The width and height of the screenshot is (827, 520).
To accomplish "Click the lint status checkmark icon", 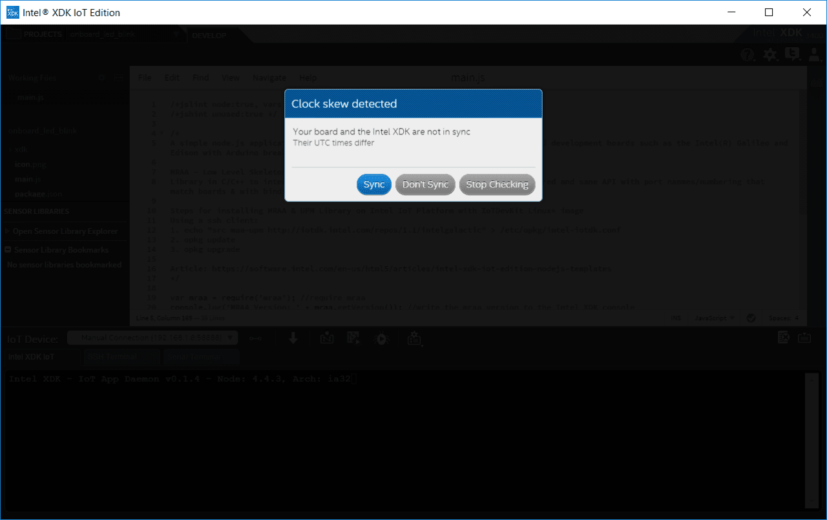I will pos(751,318).
